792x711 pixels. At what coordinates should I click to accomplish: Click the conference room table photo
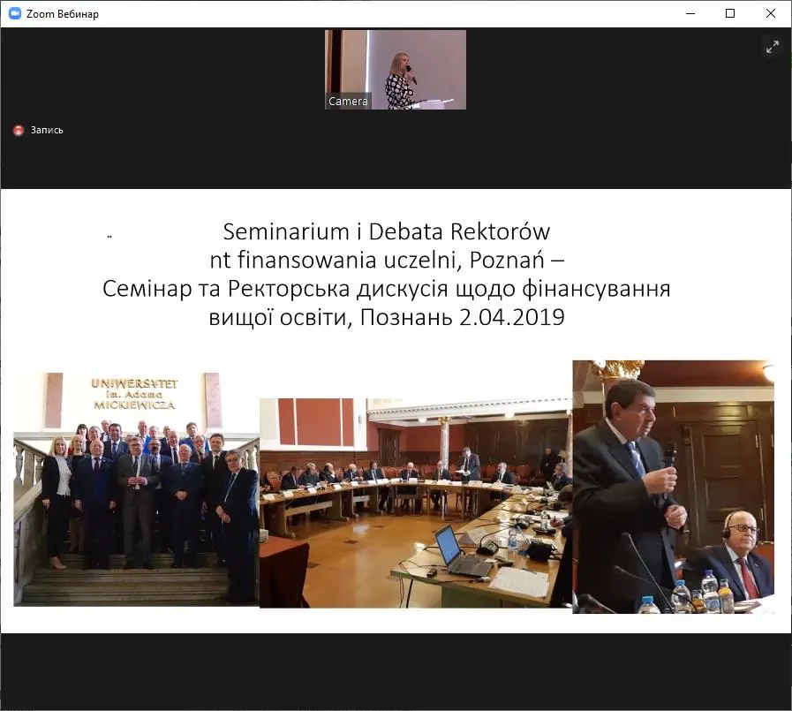tap(416, 503)
